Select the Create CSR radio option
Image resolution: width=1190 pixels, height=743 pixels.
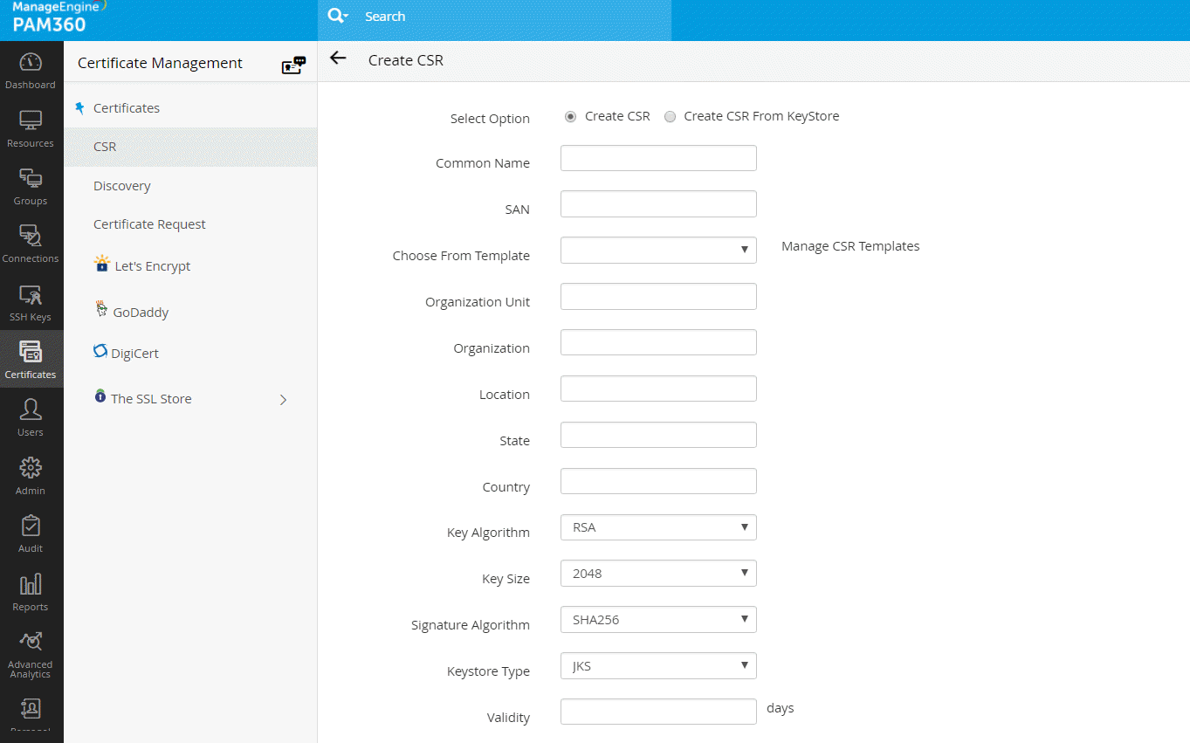click(x=570, y=117)
